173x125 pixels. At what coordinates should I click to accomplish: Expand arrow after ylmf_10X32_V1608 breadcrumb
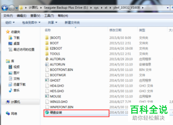pyautogui.click(x=143, y=8)
